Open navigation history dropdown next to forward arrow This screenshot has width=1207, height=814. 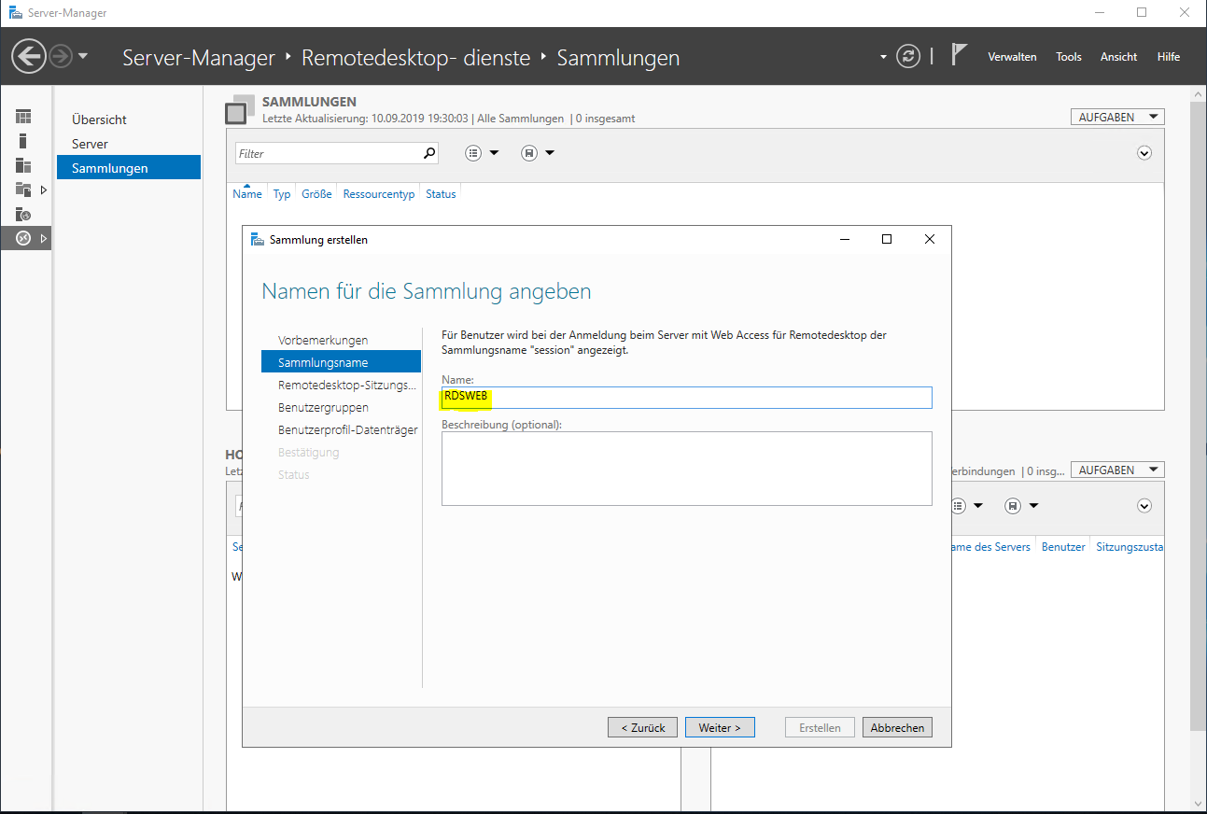pyautogui.click(x=83, y=57)
